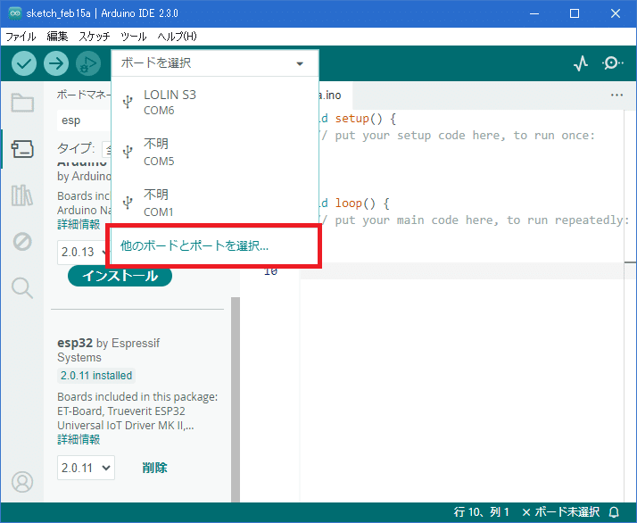
Task: Open the ボードを選択 board selector dropdown
Action: point(215,63)
